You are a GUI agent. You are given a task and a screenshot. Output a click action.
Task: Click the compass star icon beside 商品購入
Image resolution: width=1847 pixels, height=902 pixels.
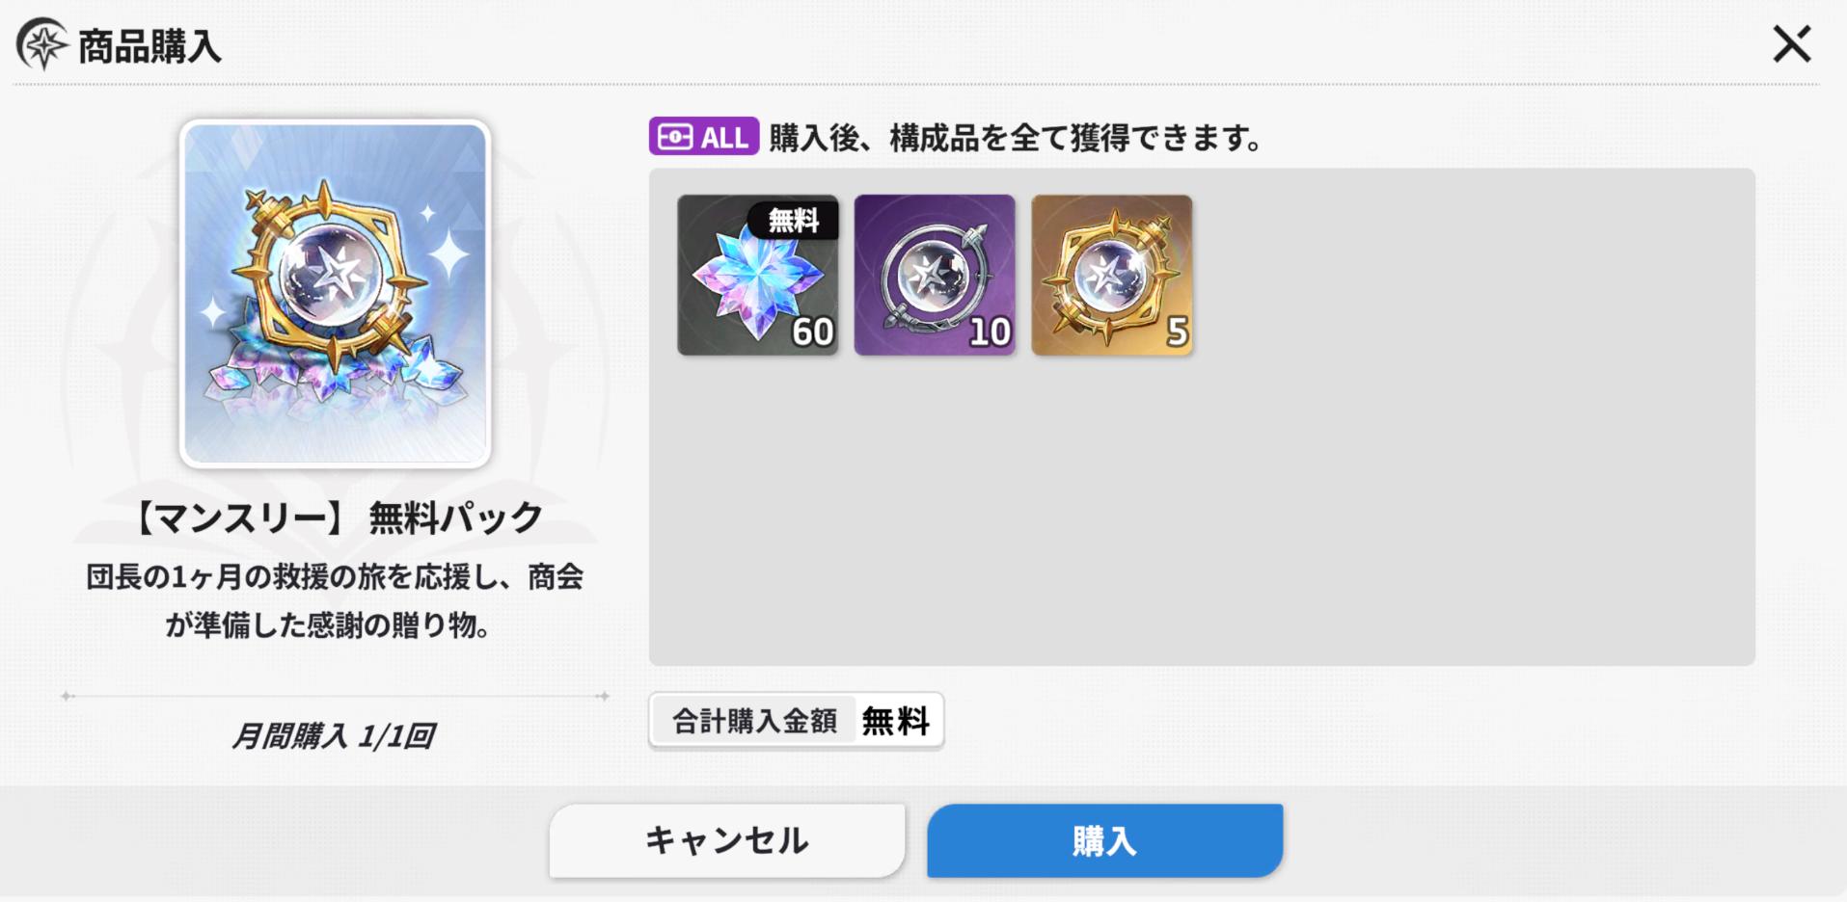coord(42,44)
